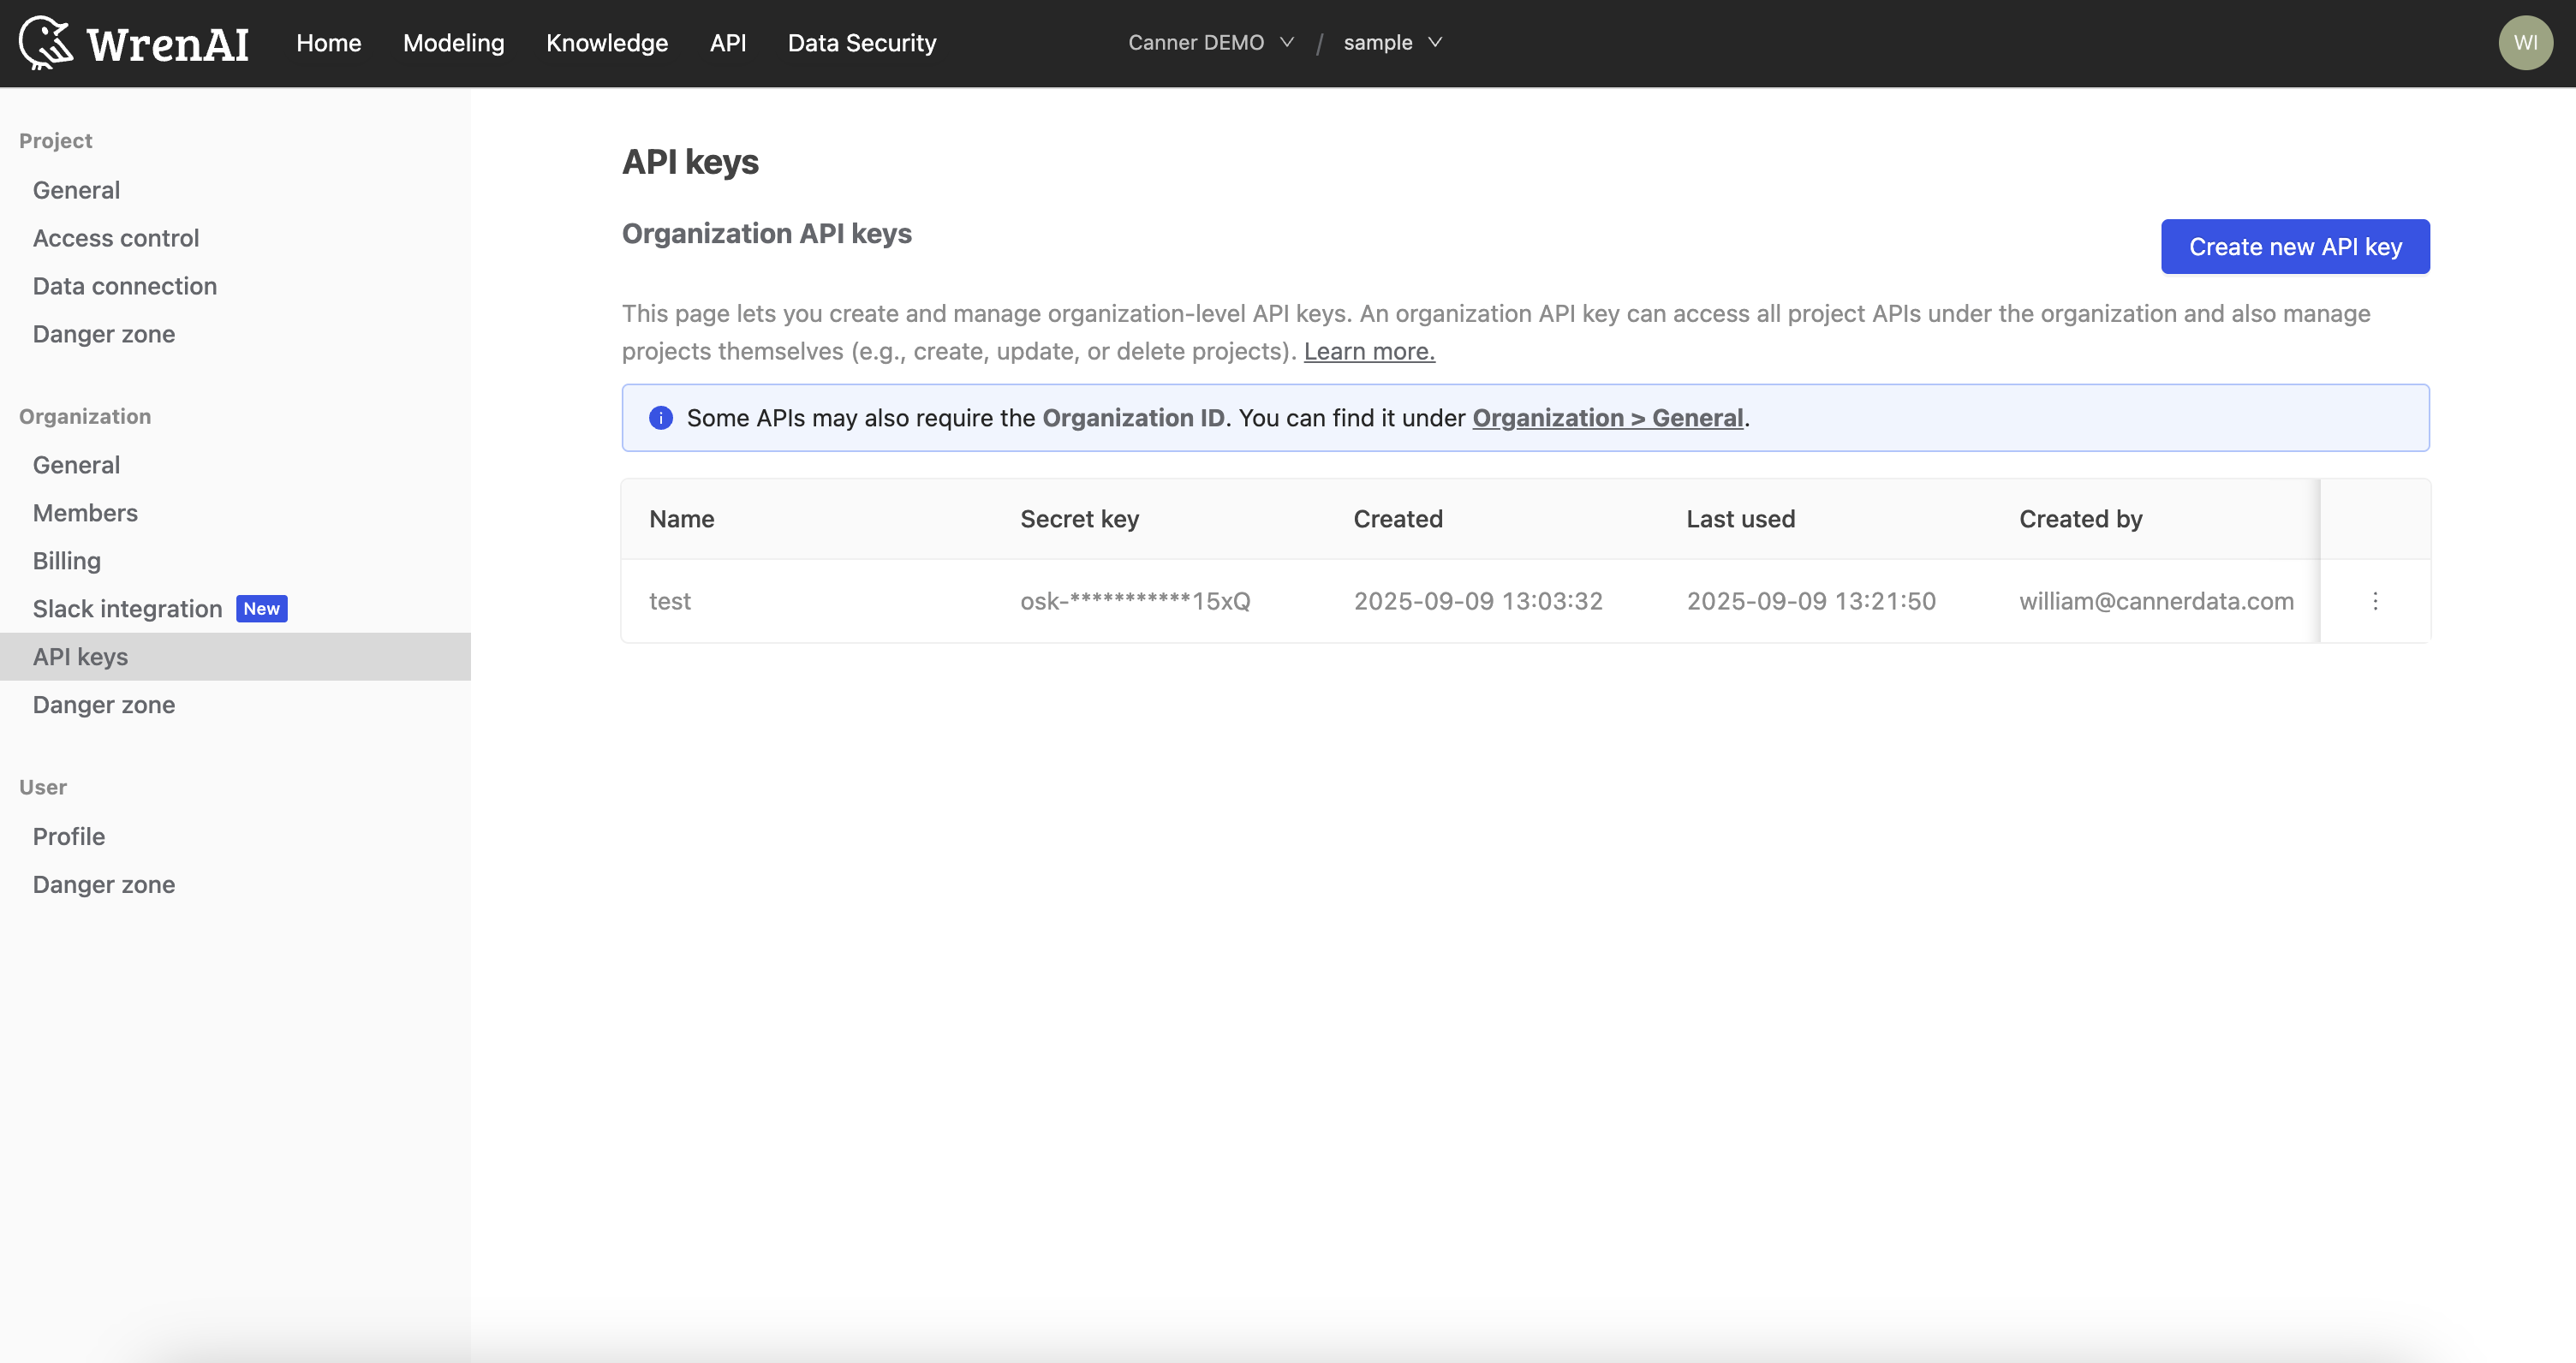Click the WrenAI bird logo
Viewport: 2576px width, 1363px height.
[46, 43]
